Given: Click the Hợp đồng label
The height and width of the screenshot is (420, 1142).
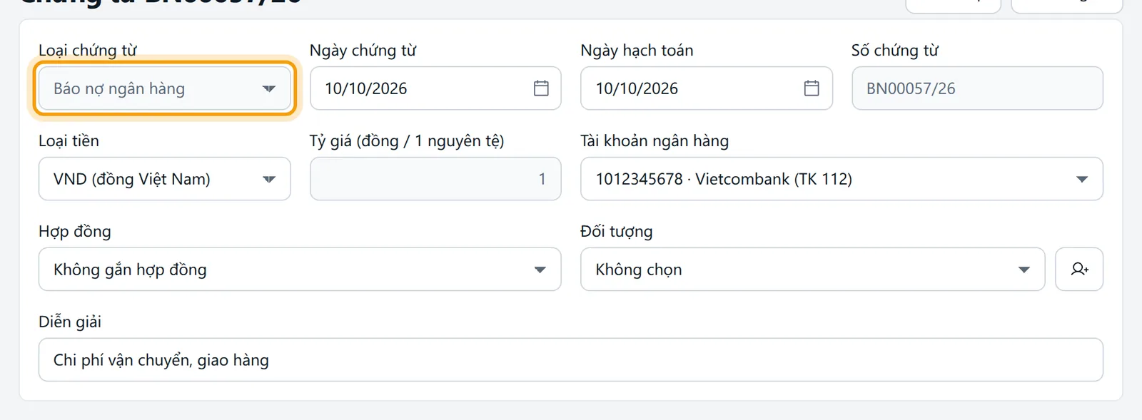Looking at the screenshot, I should 75,232.
